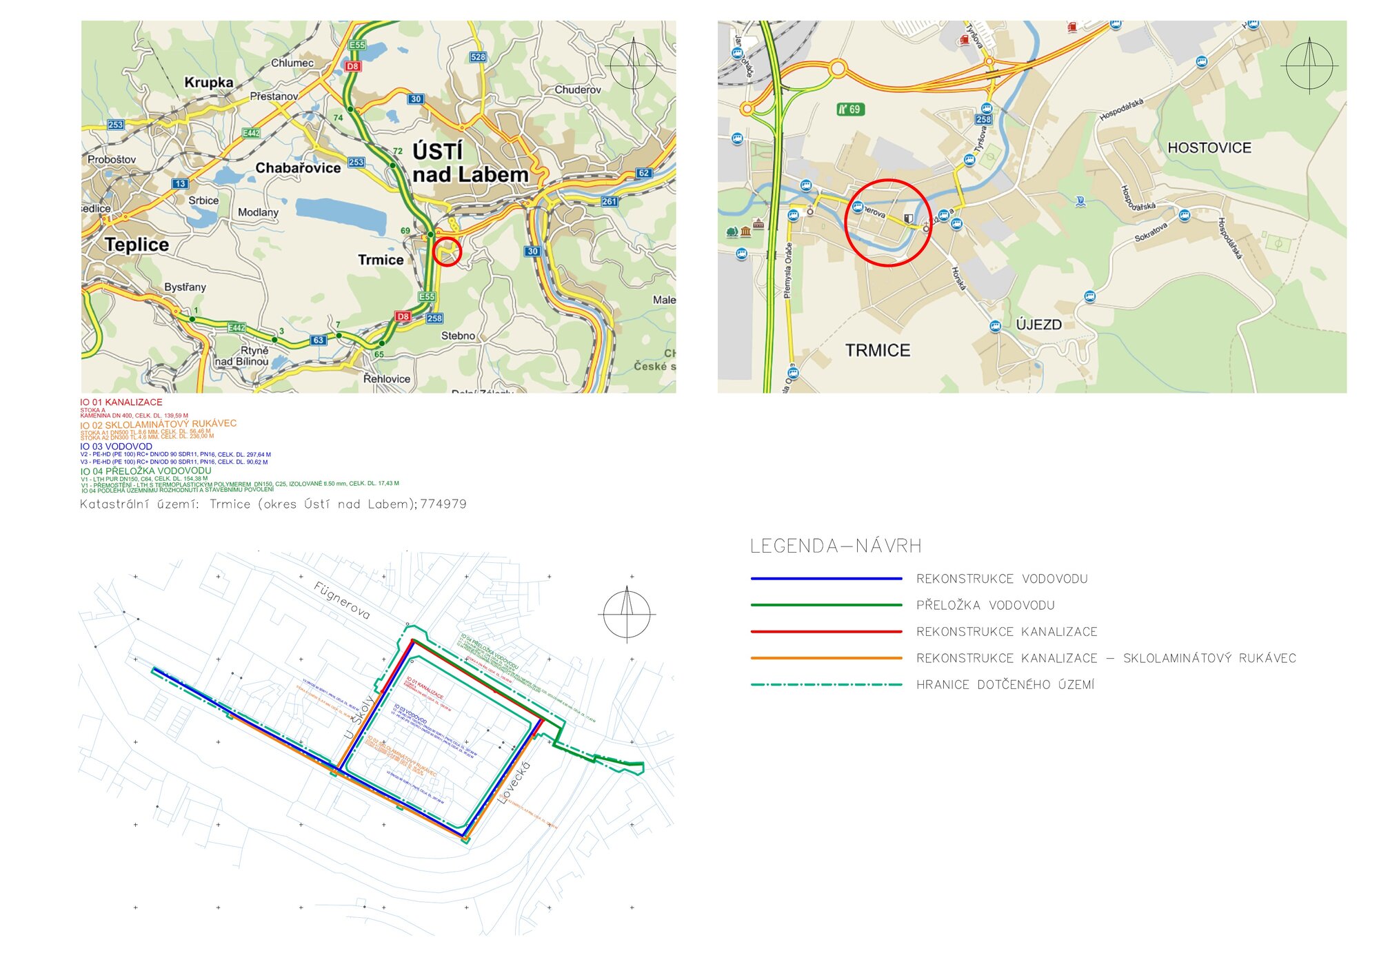Click the U Školy street label on the site plan

click(x=359, y=717)
